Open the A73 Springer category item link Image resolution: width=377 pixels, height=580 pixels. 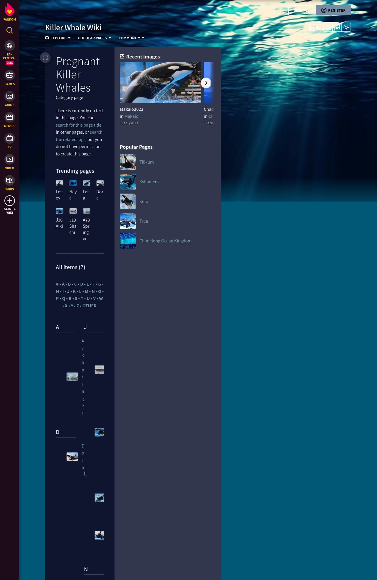point(83,377)
